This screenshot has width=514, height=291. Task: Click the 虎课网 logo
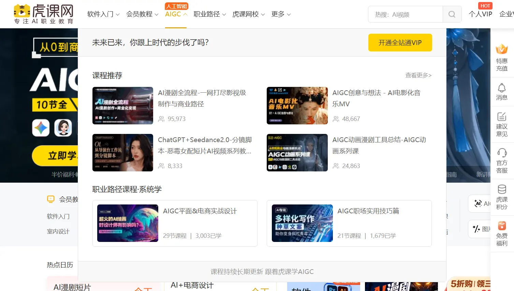pyautogui.click(x=44, y=14)
